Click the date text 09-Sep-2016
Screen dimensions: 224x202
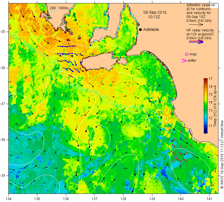(155, 12)
